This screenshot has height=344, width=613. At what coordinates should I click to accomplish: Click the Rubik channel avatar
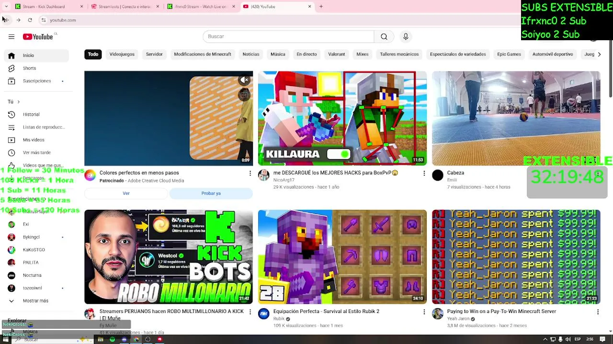[x=264, y=314]
